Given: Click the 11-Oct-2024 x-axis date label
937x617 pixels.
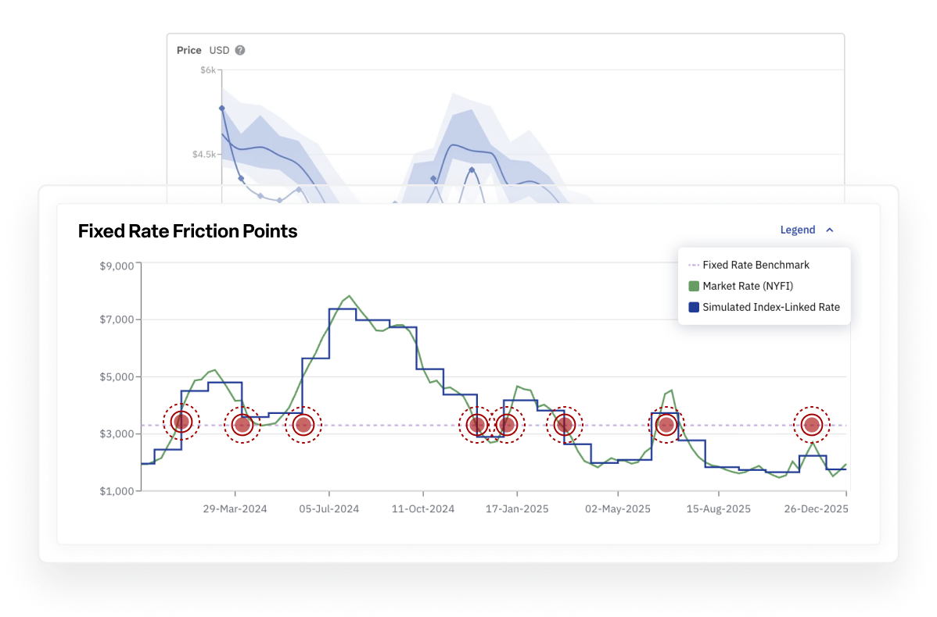Looking at the screenshot, I should point(422,509).
